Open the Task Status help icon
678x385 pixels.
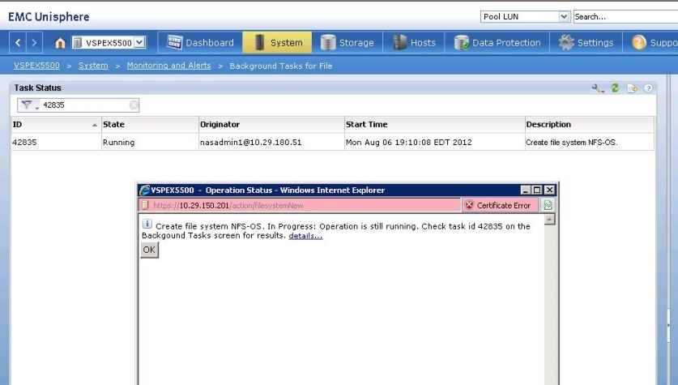pos(648,88)
